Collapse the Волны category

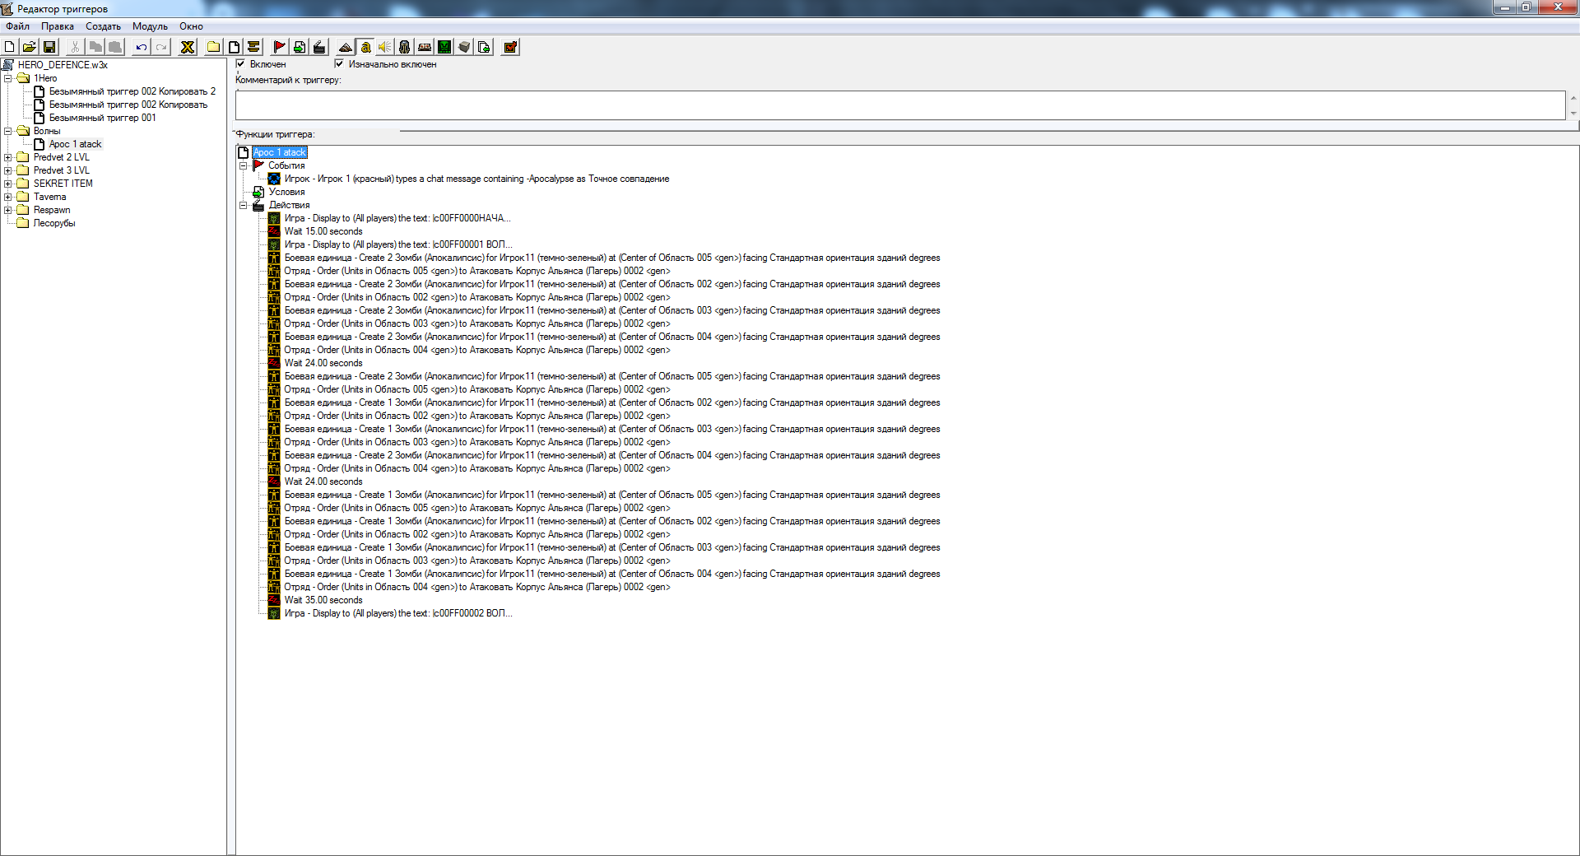point(8,131)
